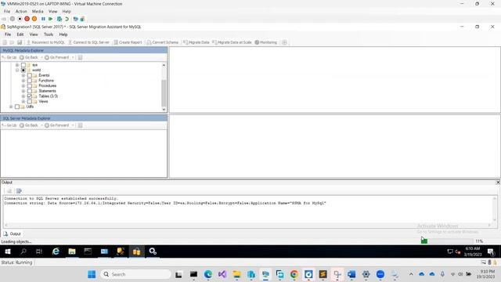Click the VM Start (green play) button
Image resolution: width=501 pixels, height=282 pixels.
[50, 19]
